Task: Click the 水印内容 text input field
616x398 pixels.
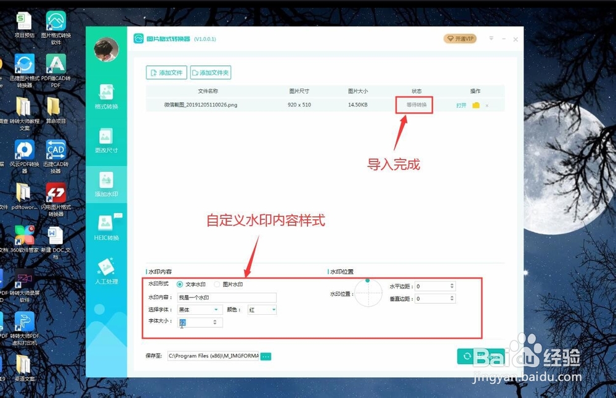Action: [227, 298]
